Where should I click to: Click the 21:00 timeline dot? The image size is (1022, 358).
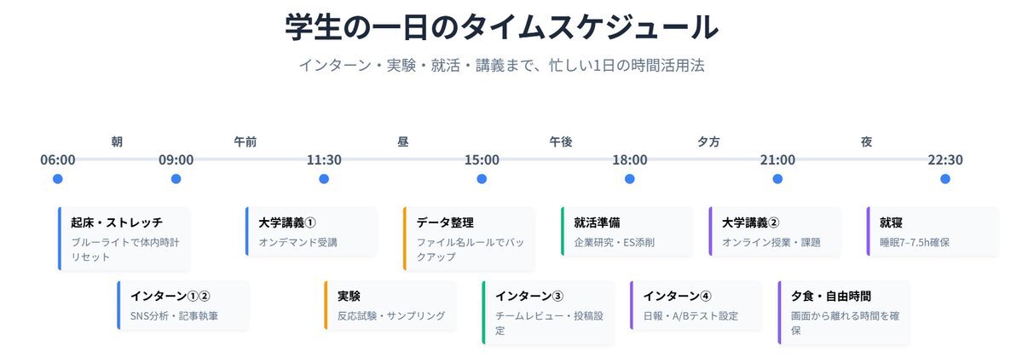tap(777, 179)
